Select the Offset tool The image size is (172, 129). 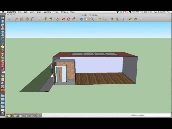point(74,19)
